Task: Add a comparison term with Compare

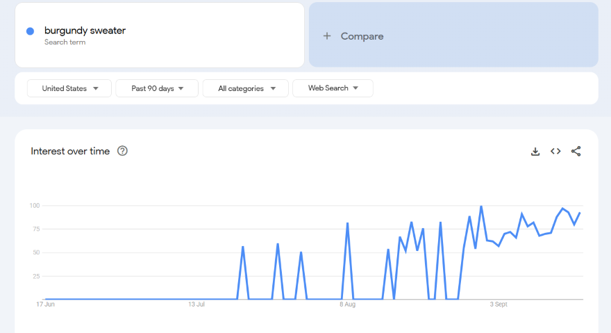Action: pyautogui.click(x=362, y=36)
